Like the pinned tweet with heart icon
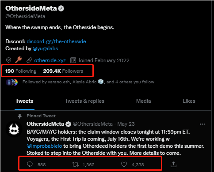Viewport: 214px width, 172px height. click(x=124, y=165)
